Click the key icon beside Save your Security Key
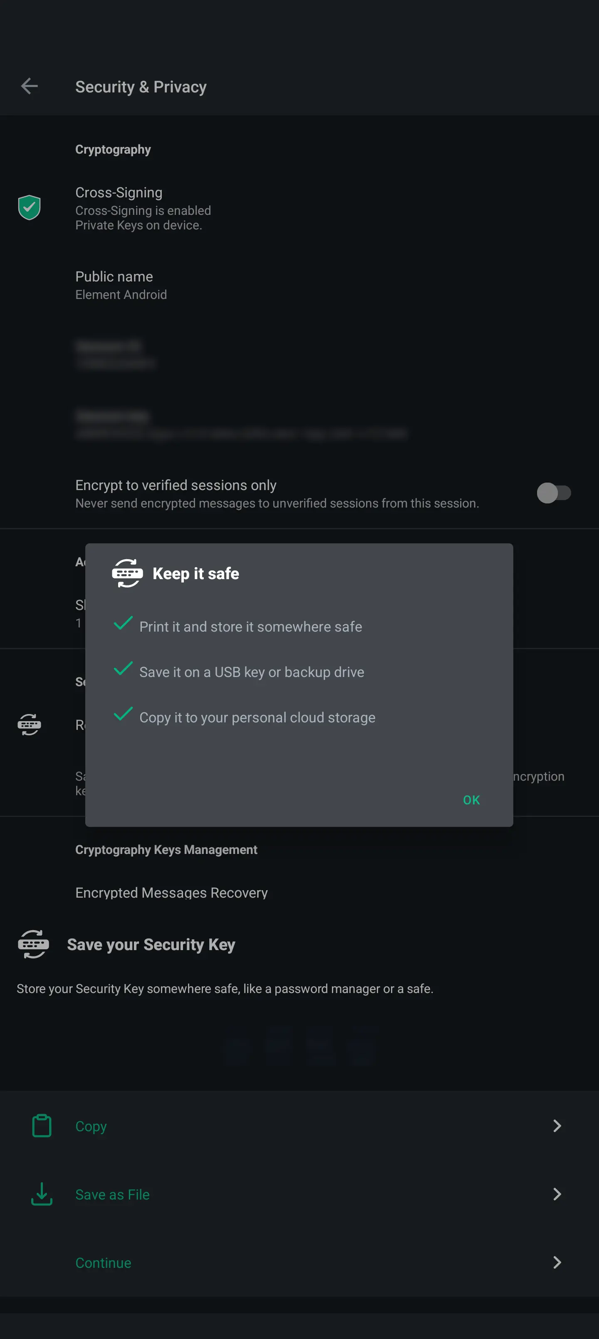Screen dimensions: 599x1339 pyautogui.click(x=33, y=944)
